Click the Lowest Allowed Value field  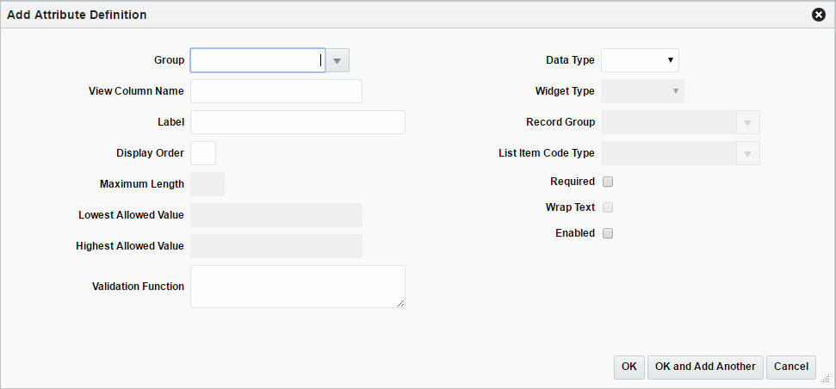coord(276,215)
